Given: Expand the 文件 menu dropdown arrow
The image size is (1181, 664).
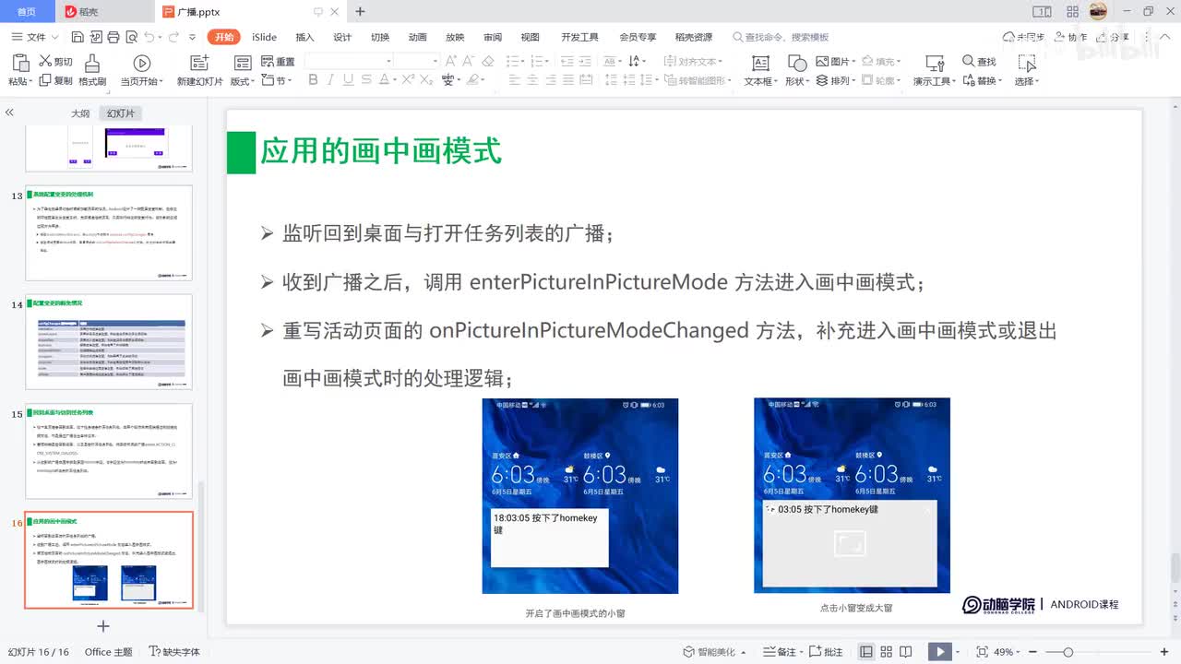Looking at the screenshot, I should point(55,38).
